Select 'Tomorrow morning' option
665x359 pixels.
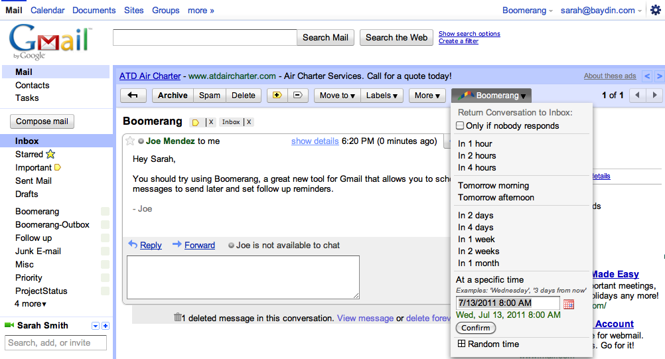493,185
